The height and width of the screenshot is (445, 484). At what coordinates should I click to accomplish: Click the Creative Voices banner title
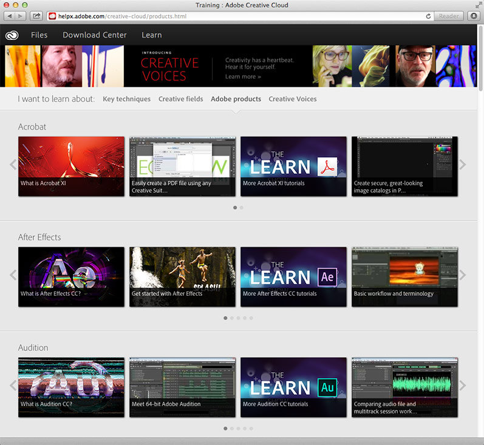(169, 69)
